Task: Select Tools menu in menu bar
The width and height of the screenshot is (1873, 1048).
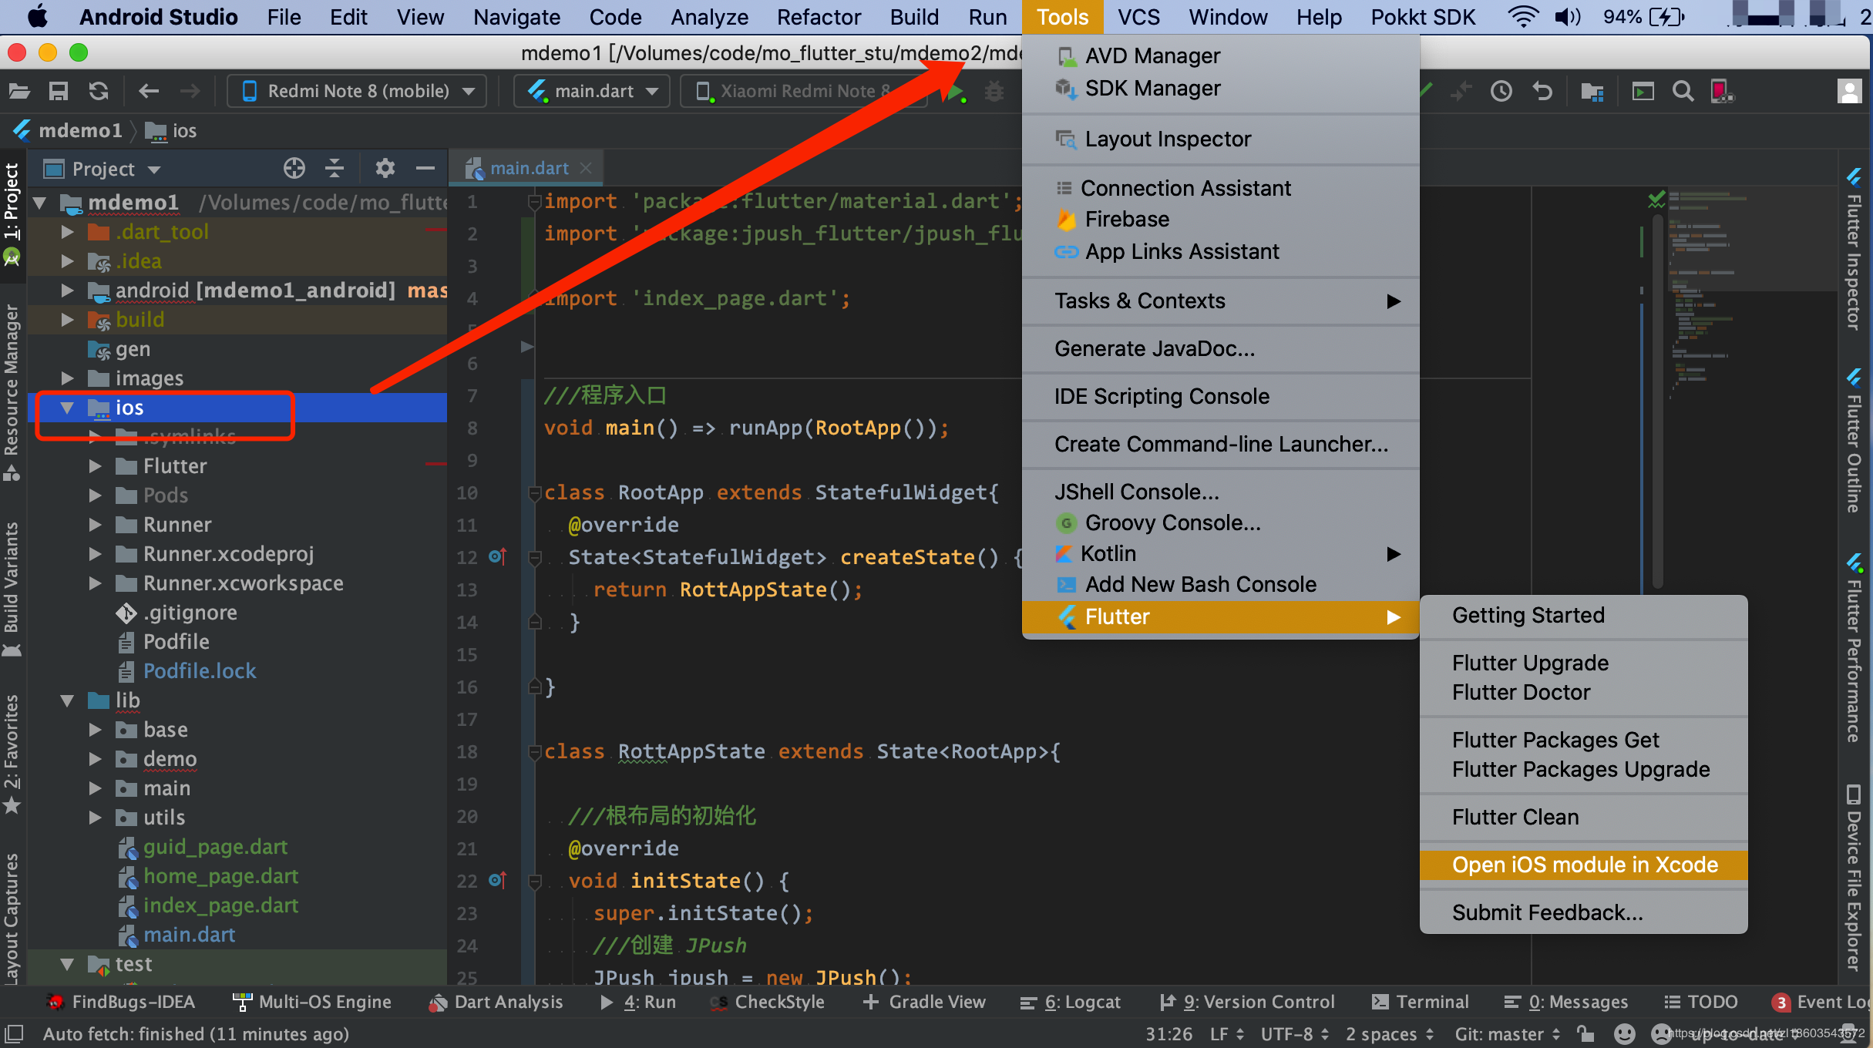Action: 1060,17
